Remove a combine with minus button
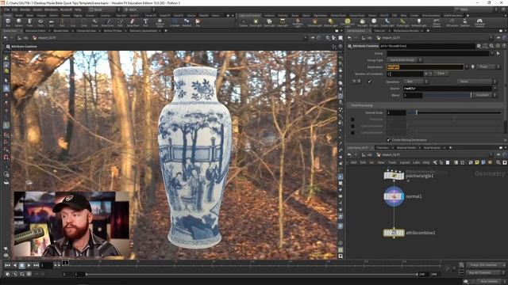508x285 pixels. tap(430, 74)
